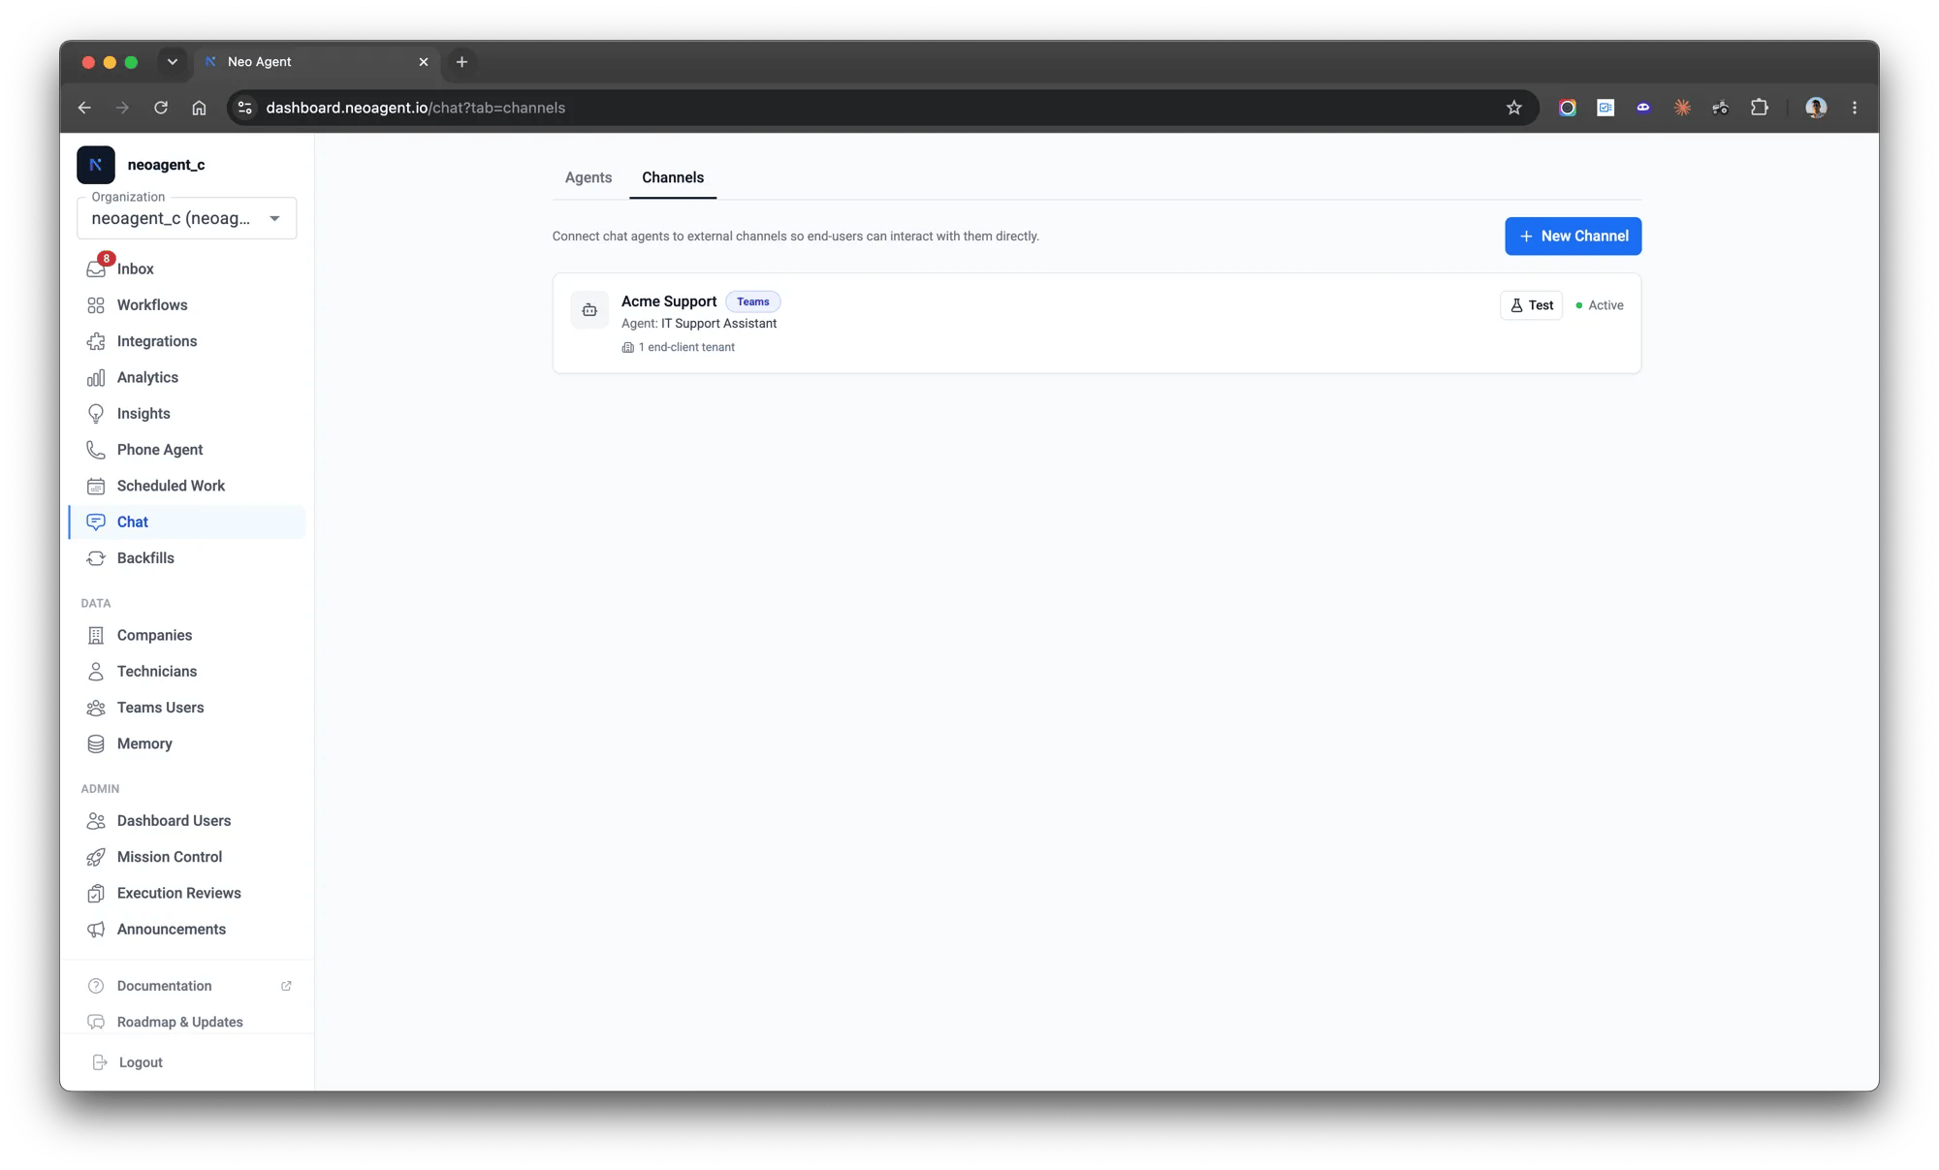Open the Workflows page label

click(152, 305)
